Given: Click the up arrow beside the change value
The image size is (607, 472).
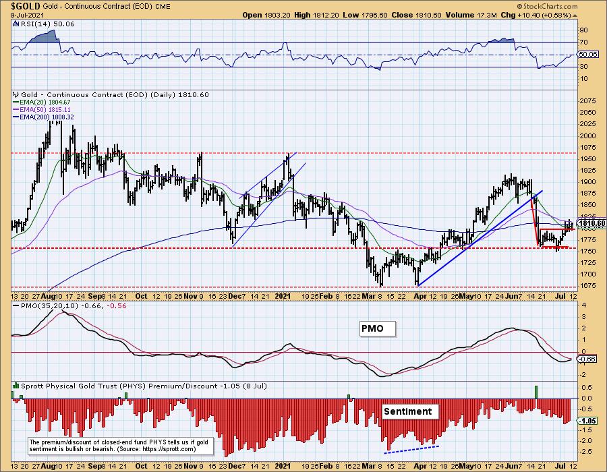Looking at the screenshot, I should [575, 16].
